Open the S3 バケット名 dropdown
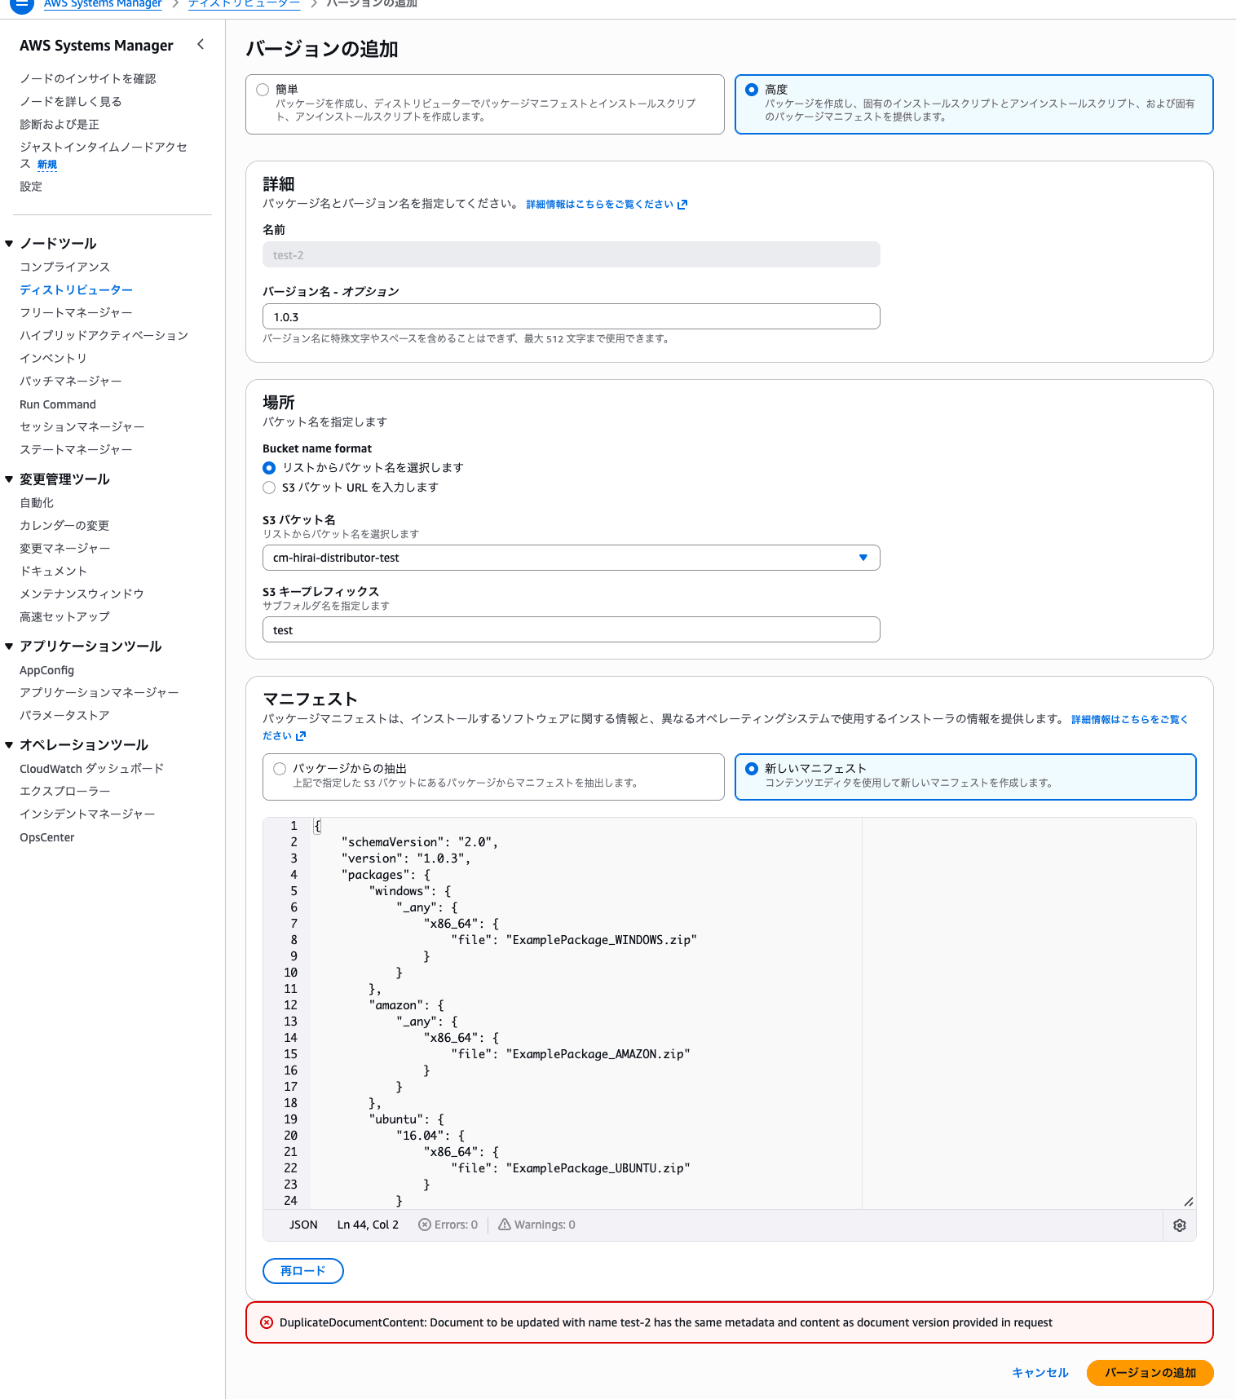 click(571, 558)
